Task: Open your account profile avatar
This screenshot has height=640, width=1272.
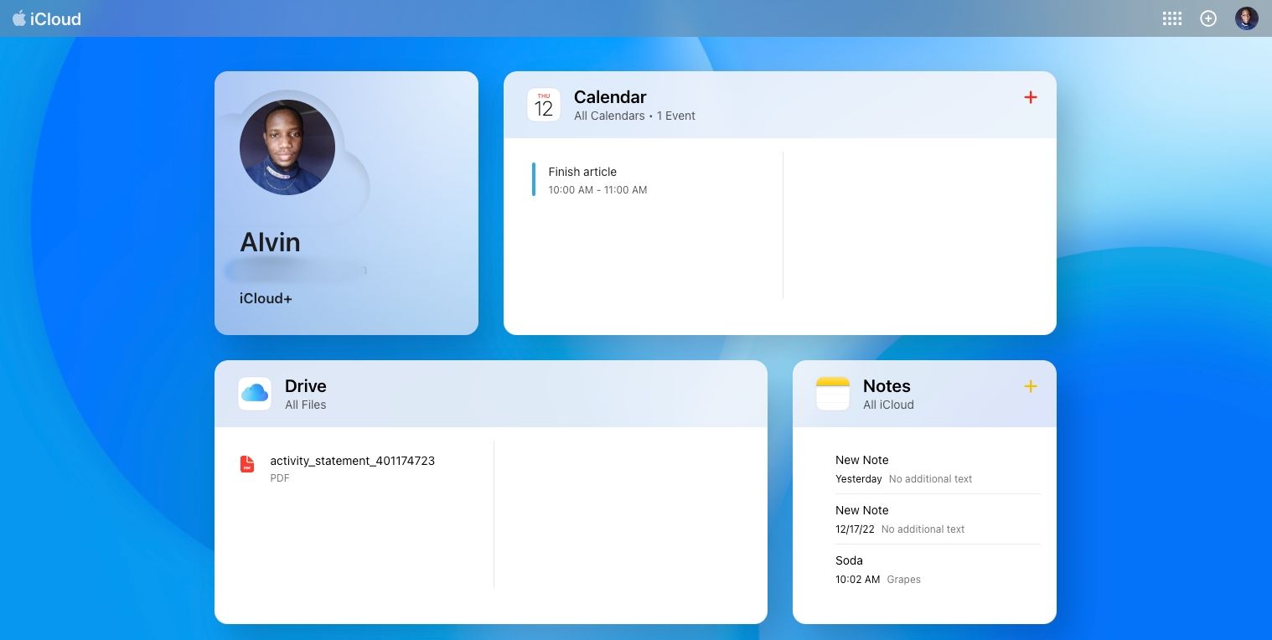Action: pyautogui.click(x=1246, y=18)
